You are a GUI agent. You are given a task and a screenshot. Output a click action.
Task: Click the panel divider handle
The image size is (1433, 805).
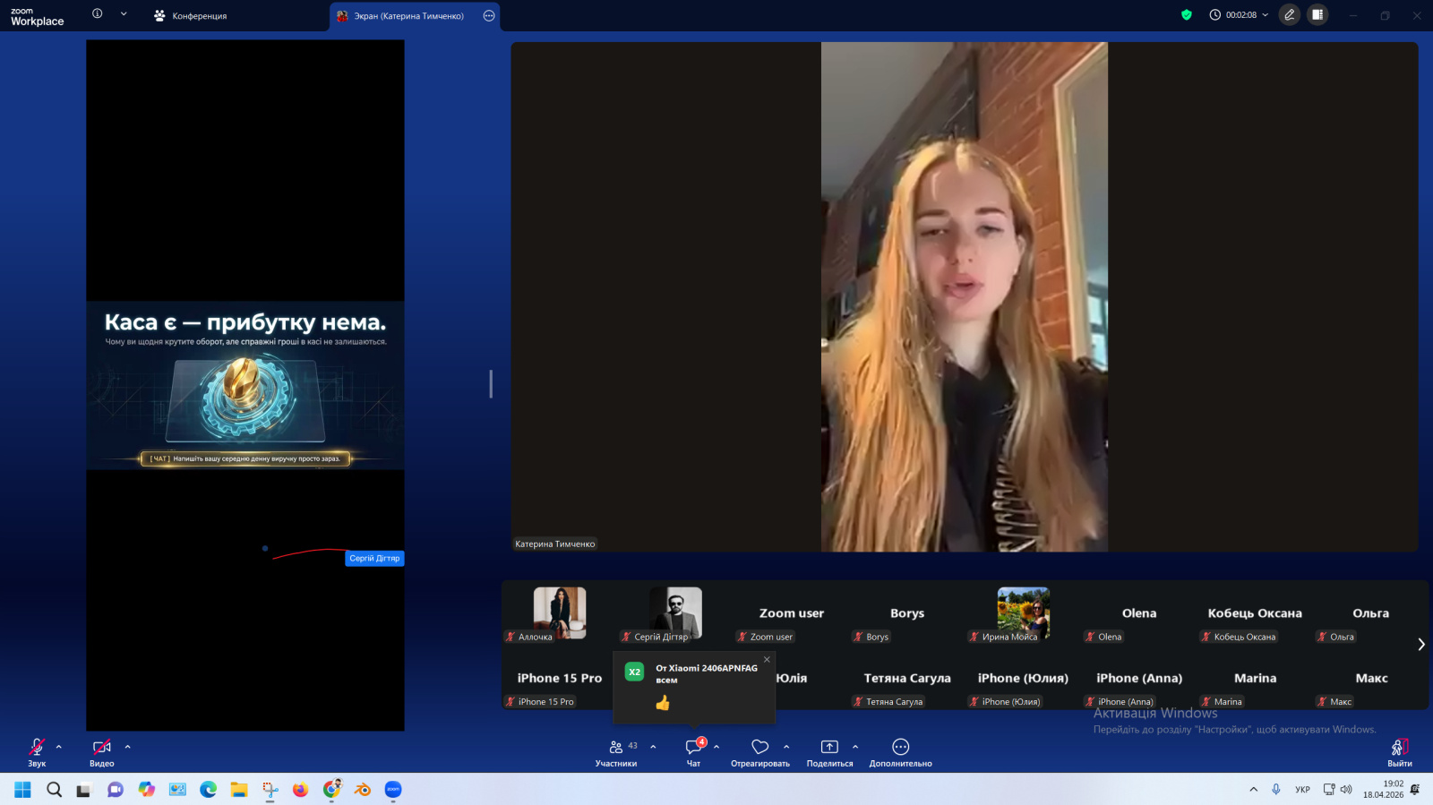(491, 384)
